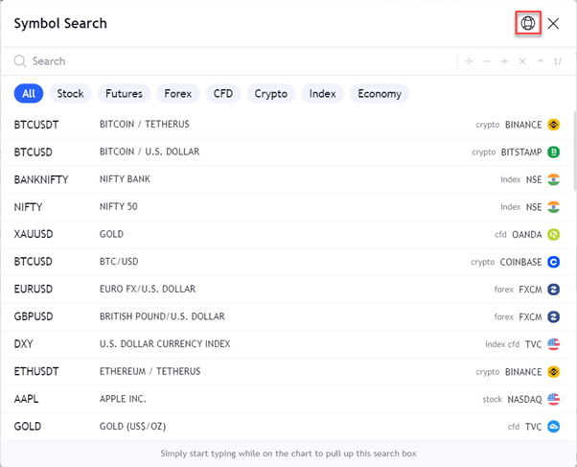Viewport: 577px width, 467px height.
Task: Pick the AAPL symbol
Action: [26, 399]
